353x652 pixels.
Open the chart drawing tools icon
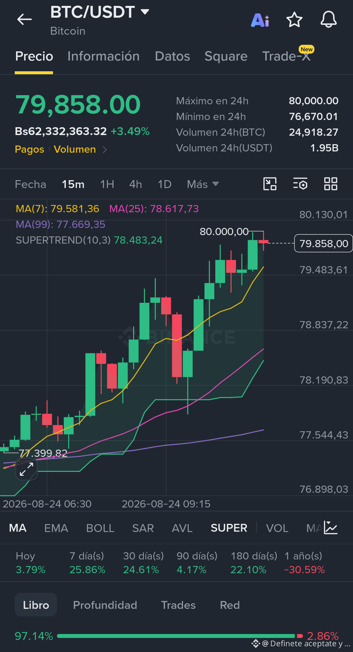tap(270, 184)
